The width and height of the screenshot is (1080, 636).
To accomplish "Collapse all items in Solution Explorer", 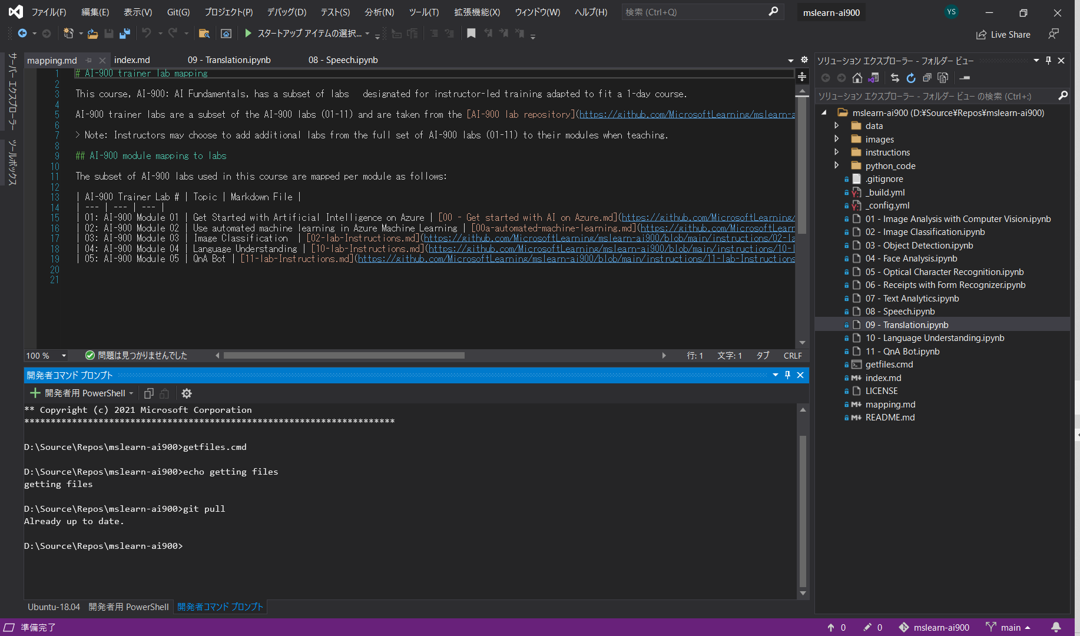I will click(x=927, y=78).
